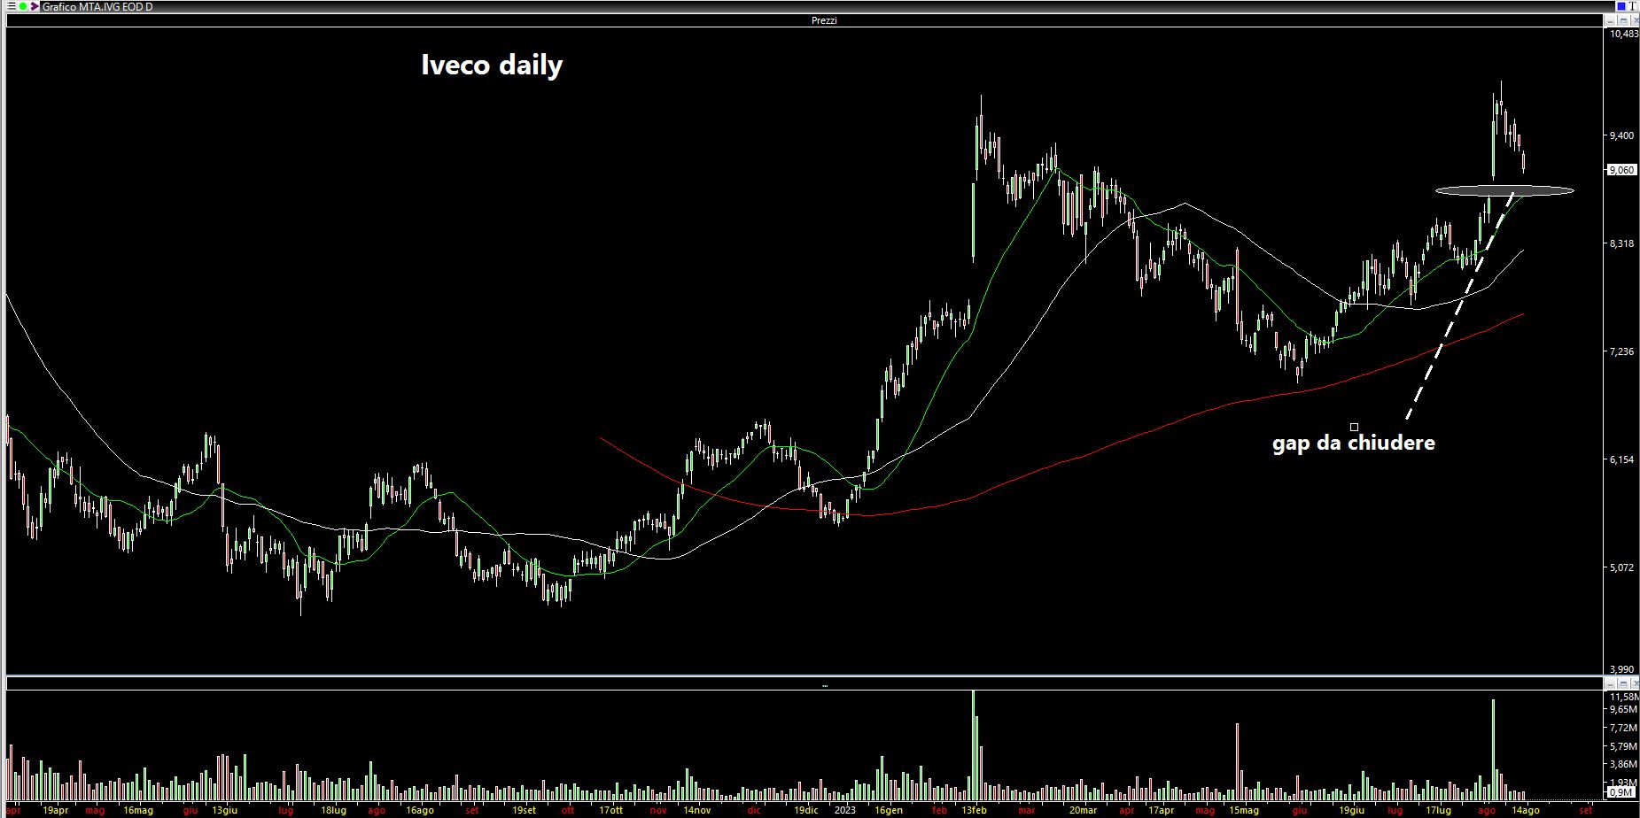Click the '16mag' date axis label

(138, 810)
